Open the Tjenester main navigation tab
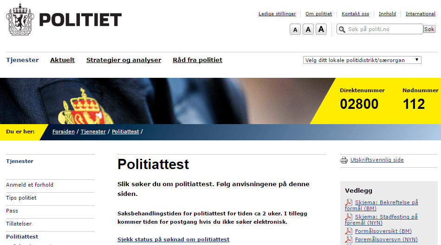 (22, 60)
